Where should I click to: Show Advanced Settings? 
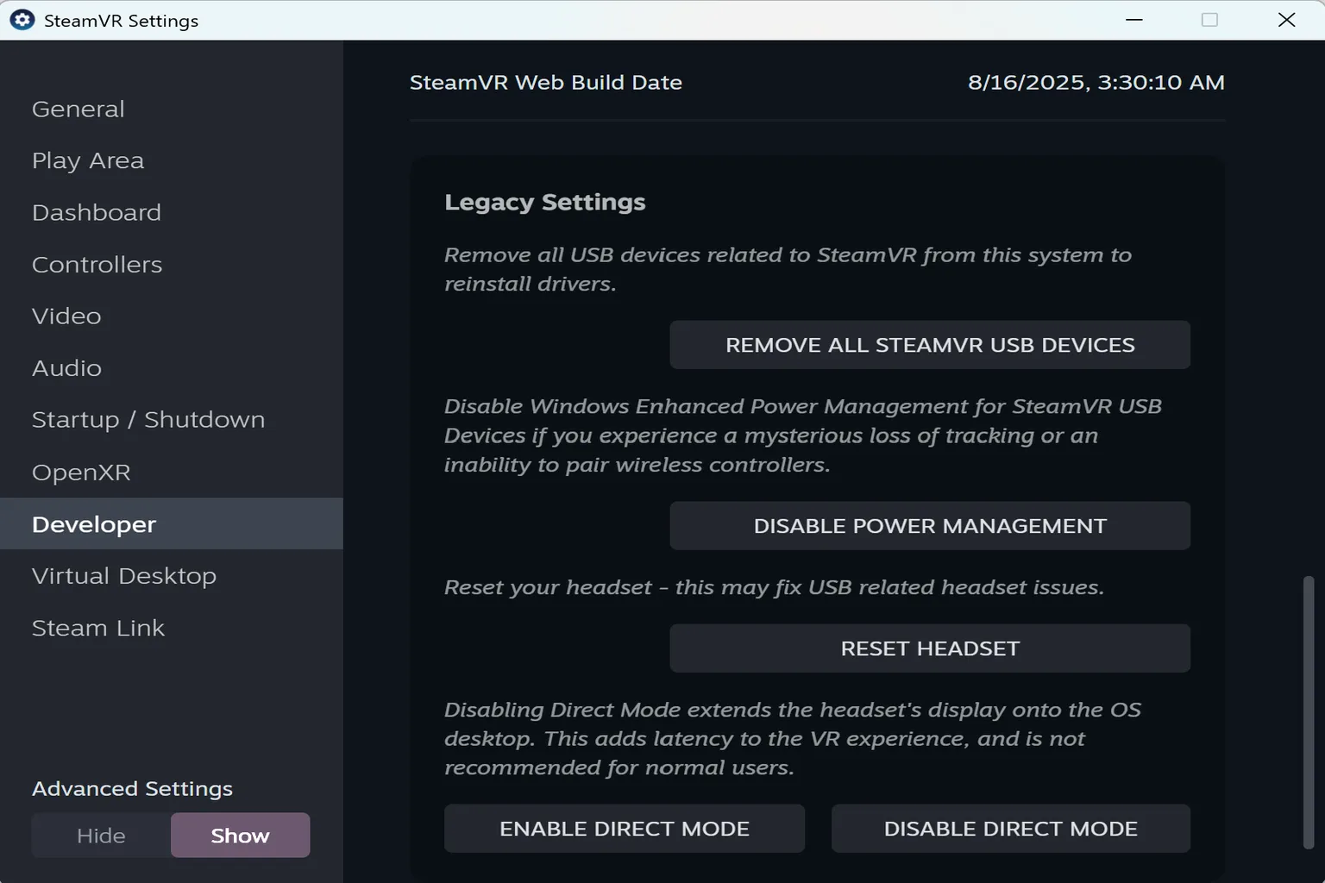(x=240, y=835)
